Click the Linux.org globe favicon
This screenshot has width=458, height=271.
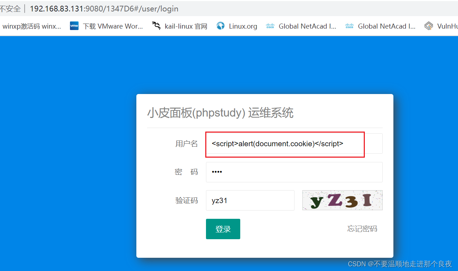click(220, 26)
